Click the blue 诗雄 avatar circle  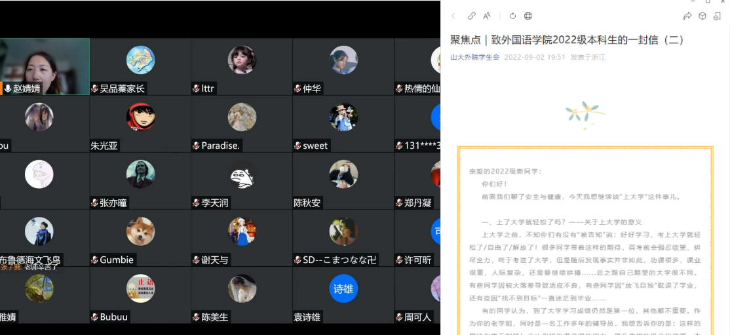pos(343,288)
